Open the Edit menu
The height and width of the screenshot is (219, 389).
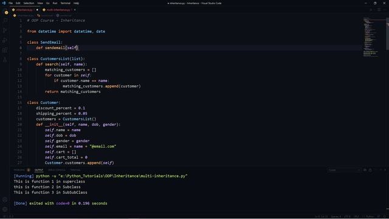coord(18,3)
